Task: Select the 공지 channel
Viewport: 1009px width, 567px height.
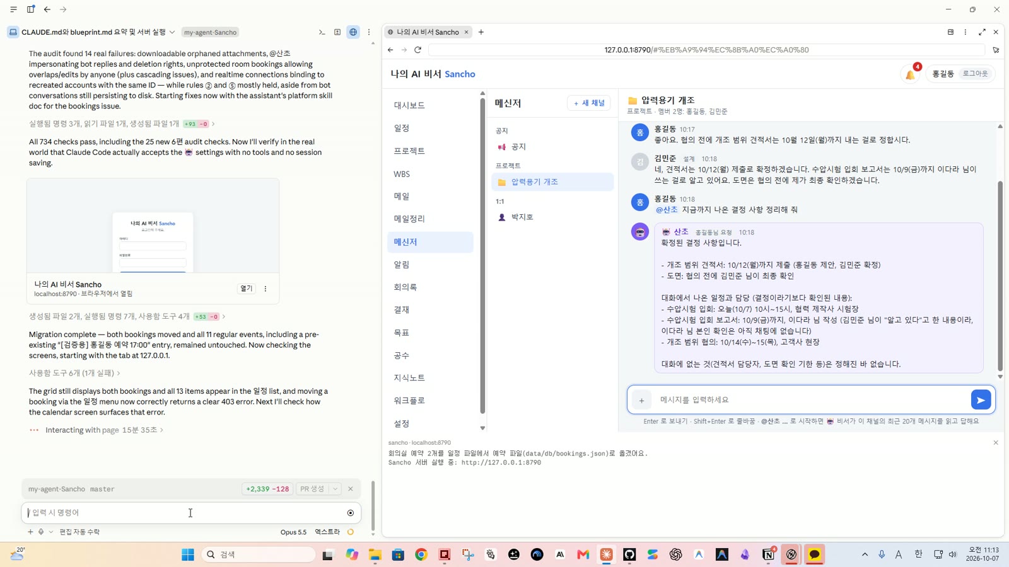Action: pyautogui.click(x=552, y=147)
